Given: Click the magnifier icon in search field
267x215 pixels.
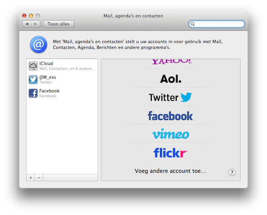Looking at the screenshot, I should click(x=192, y=24).
